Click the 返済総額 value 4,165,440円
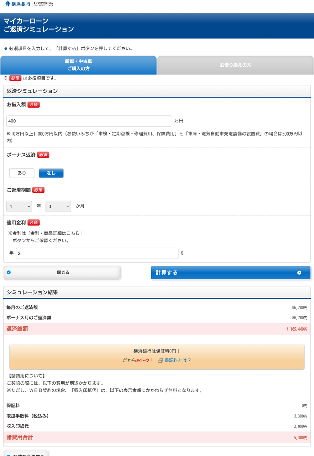Viewport: 314px width, 456px height. (297, 329)
